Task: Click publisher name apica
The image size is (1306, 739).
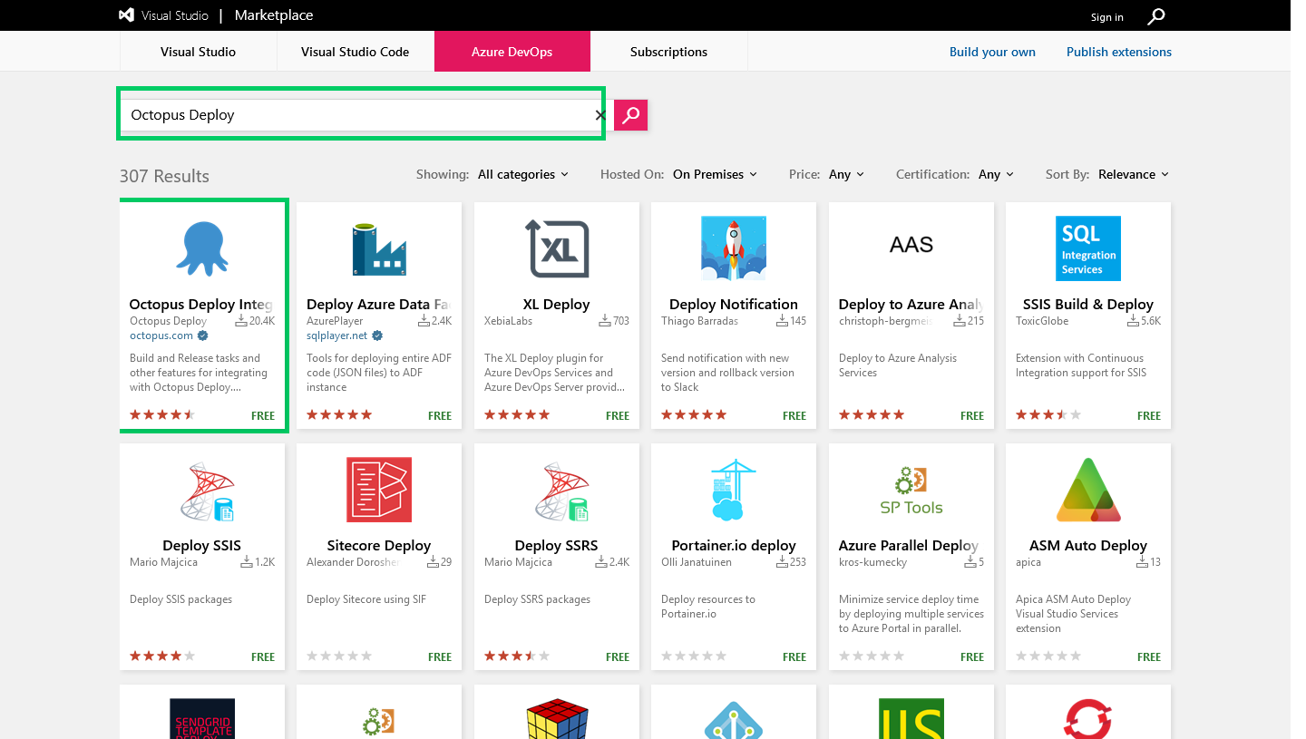Action: [x=1028, y=562]
